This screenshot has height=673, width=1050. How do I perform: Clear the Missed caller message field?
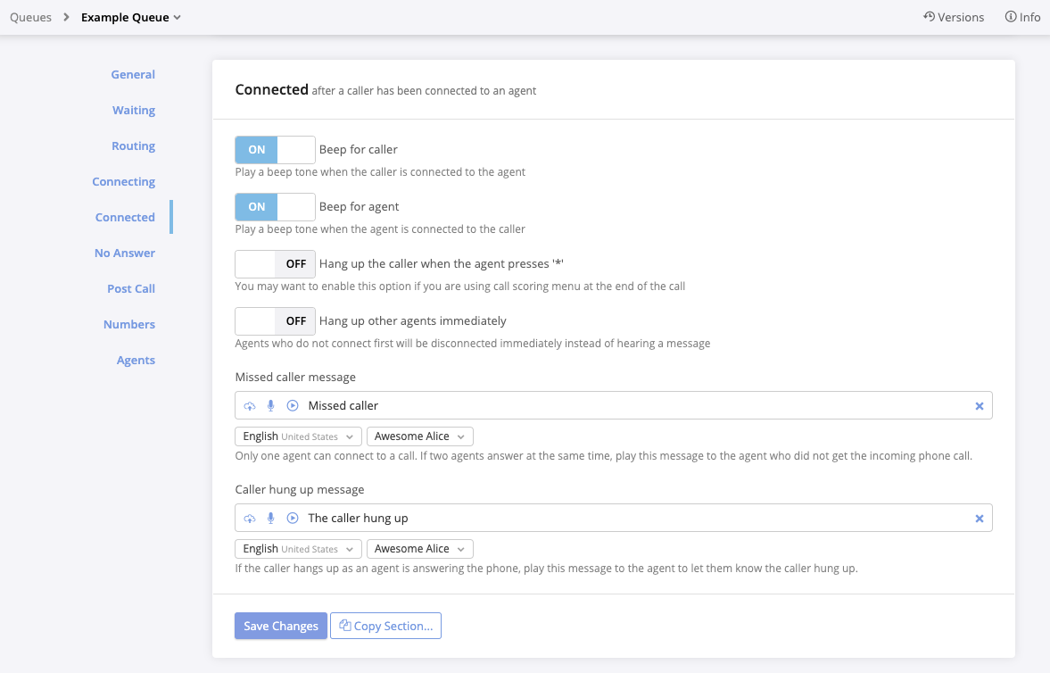pos(979,406)
